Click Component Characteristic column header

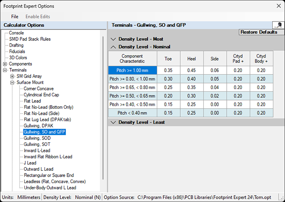(132, 59)
